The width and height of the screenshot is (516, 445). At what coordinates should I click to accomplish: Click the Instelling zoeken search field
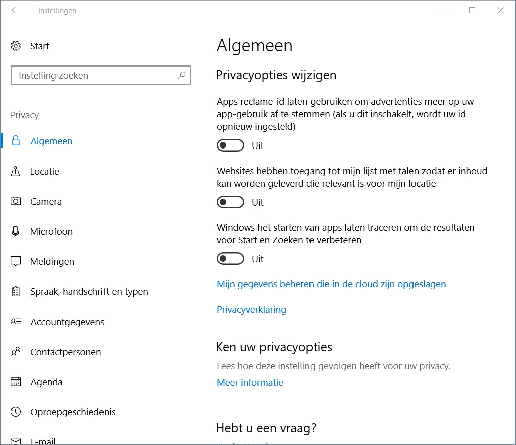pos(95,76)
